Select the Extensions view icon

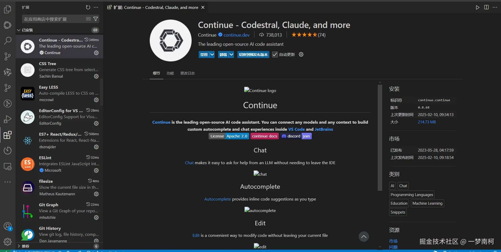pyautogui.click(x=8, y=135)
